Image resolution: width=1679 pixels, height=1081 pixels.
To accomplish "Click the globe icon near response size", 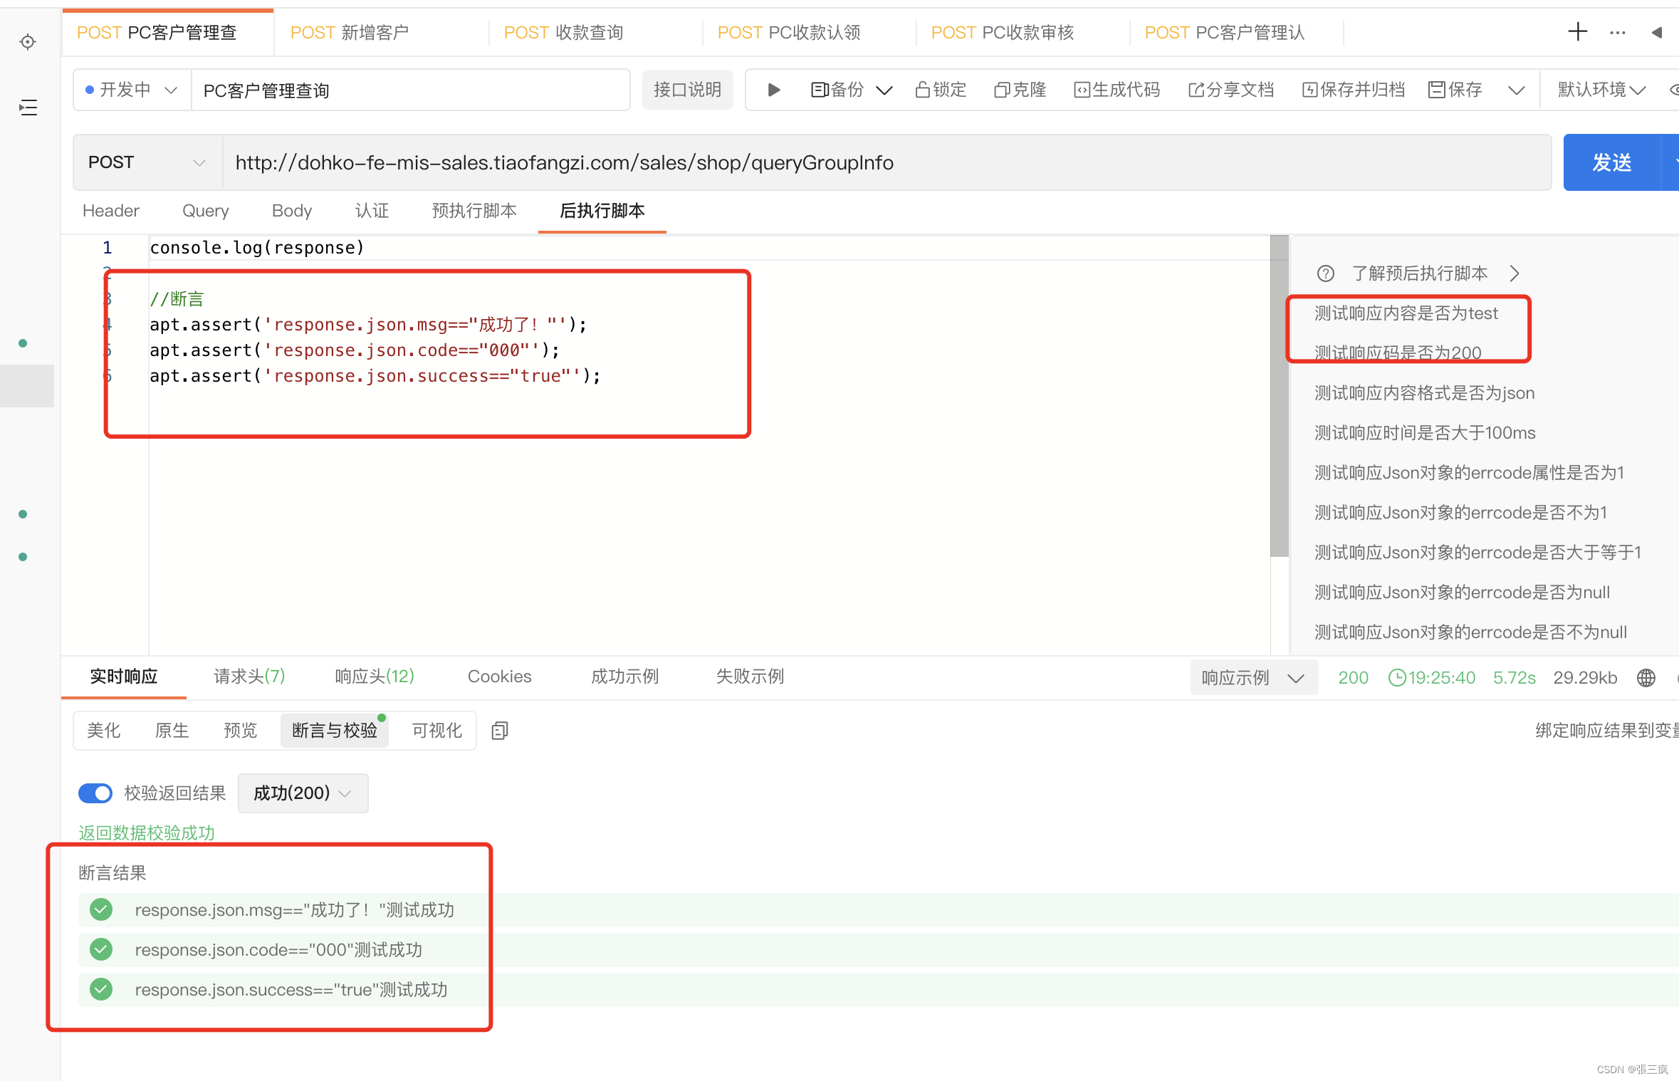I will [1646, 677].
